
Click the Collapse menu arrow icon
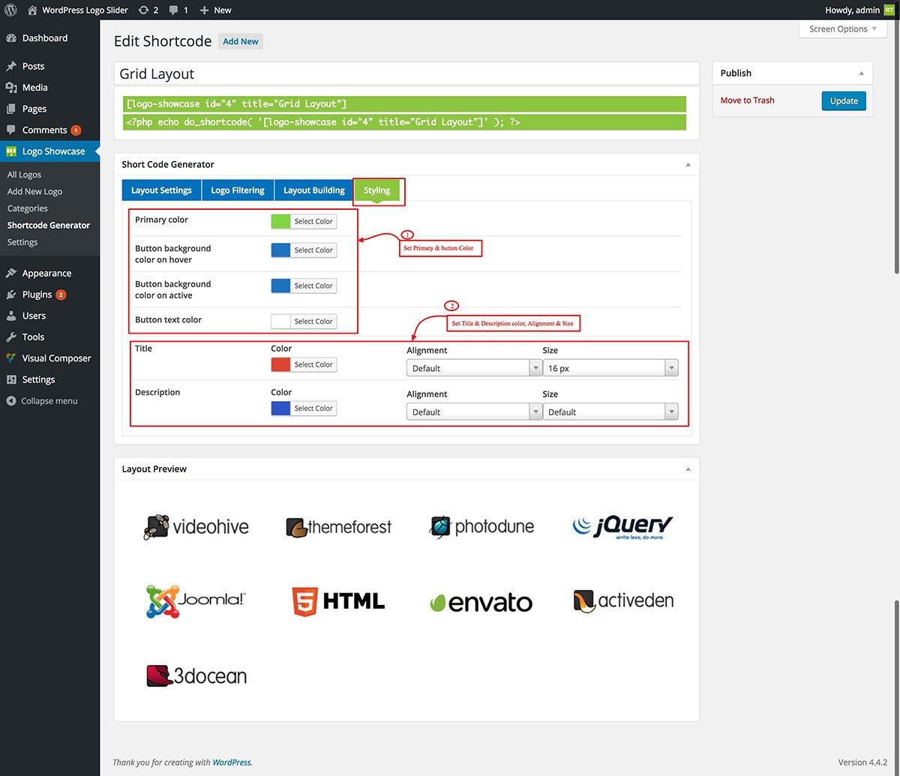(10, 401)
